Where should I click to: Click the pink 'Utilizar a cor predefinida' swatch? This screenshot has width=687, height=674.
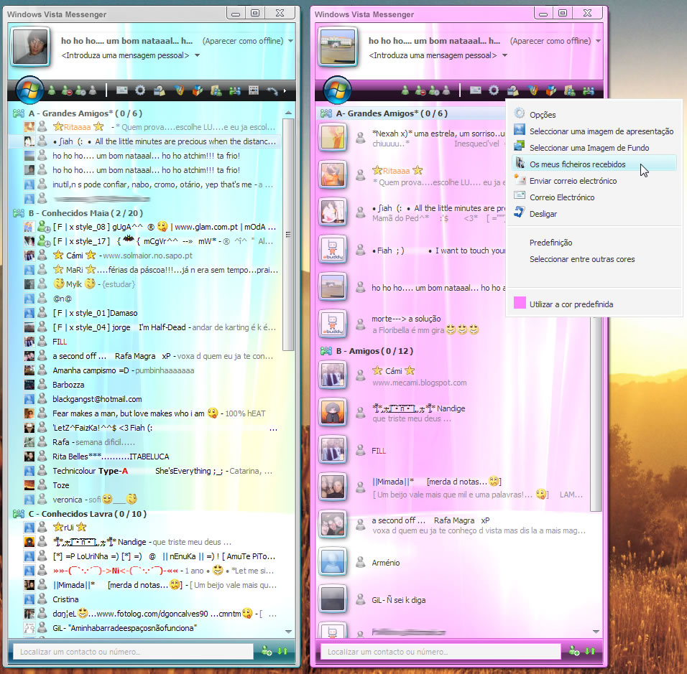click(x=520, y=303)
